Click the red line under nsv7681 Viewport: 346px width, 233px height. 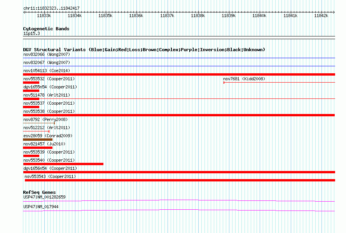279,83
